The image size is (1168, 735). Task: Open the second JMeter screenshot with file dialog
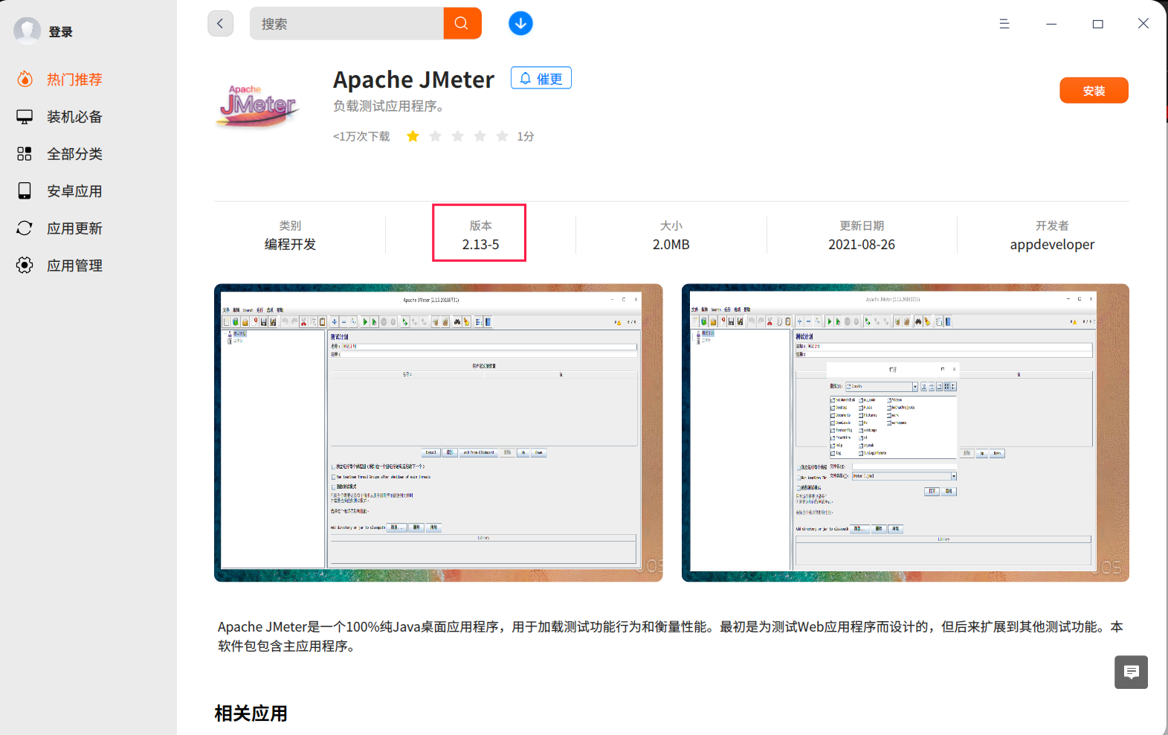906,432
